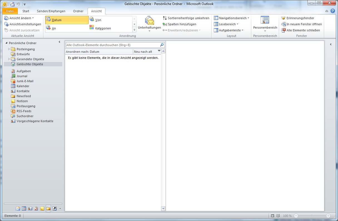Click the search field for Outlook elements
338x221 pixels.
tap(113, 45)
